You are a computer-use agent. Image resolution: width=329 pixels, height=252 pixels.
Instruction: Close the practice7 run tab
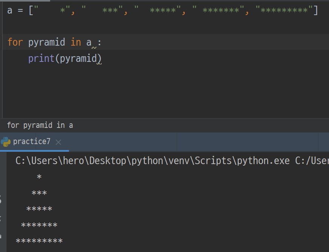(x=58, y=142)
